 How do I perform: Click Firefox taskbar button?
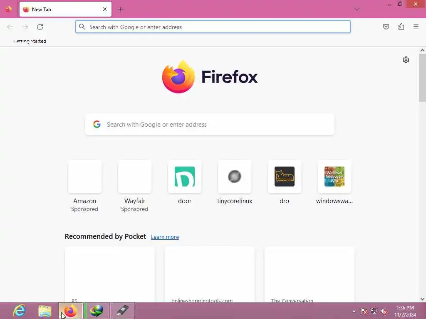71,311
